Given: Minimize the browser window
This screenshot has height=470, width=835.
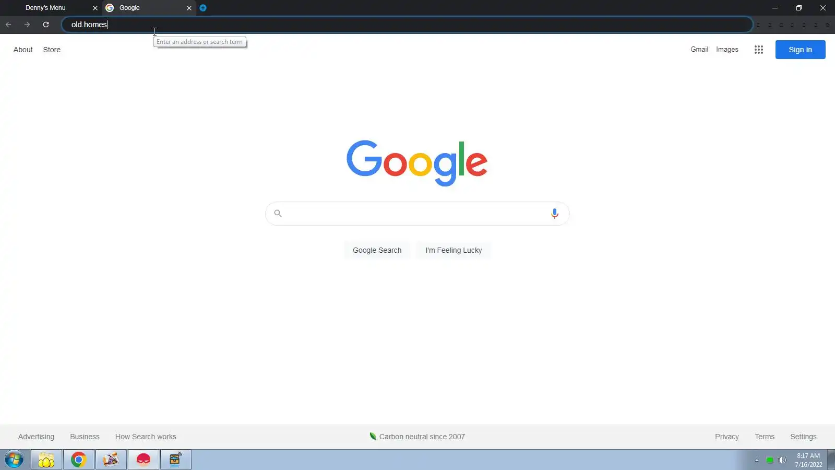Looking at the screenshot, I should [x=775, y=8].
